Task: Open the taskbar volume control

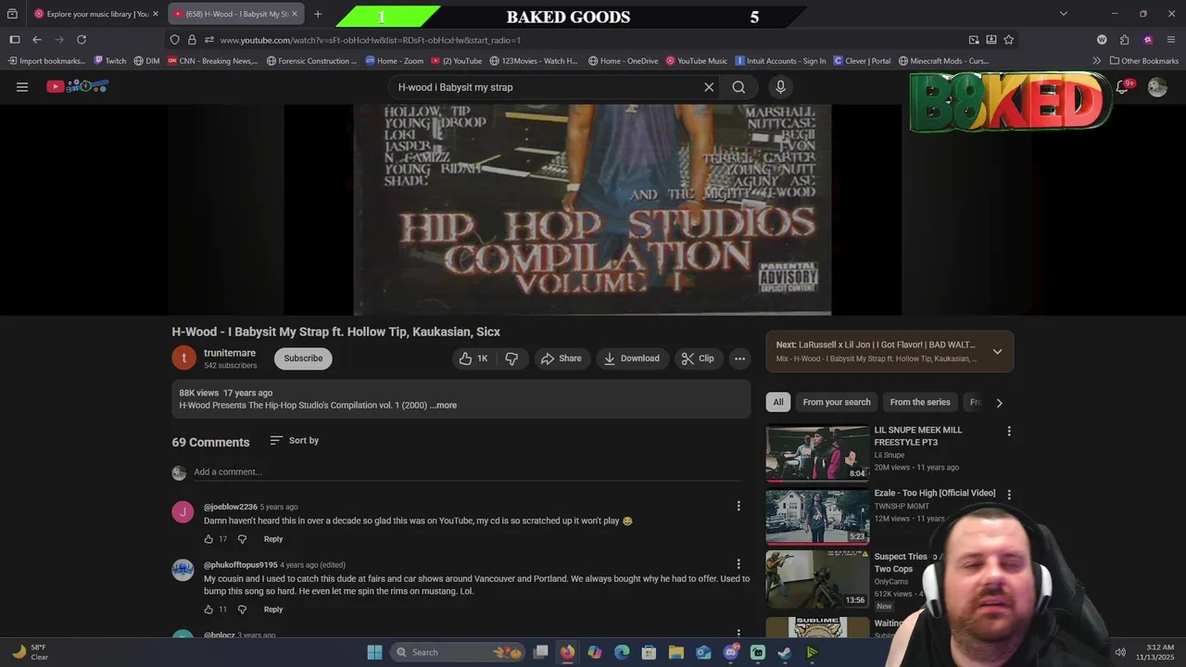Action: click(1119, 652)
